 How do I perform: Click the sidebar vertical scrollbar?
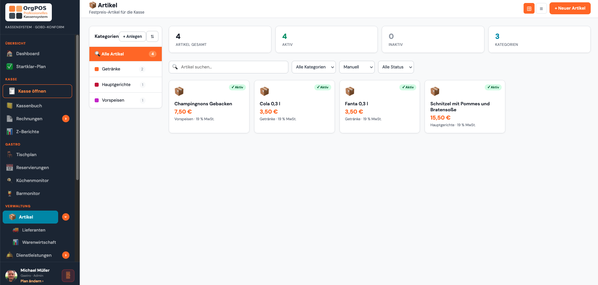pos(77,107)
